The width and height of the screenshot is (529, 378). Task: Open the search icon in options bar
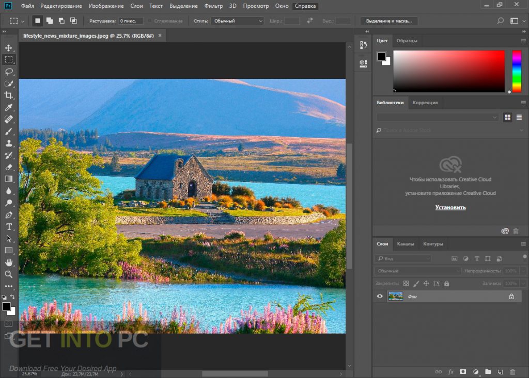point(500,21)
